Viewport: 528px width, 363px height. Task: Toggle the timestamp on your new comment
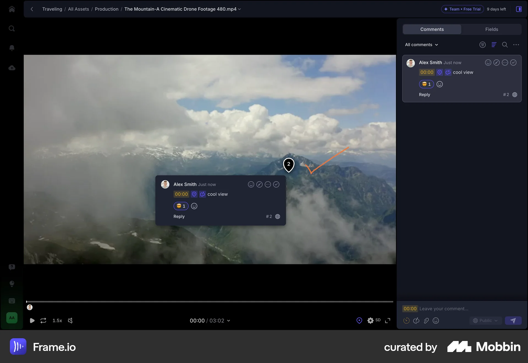coord(406,320)
